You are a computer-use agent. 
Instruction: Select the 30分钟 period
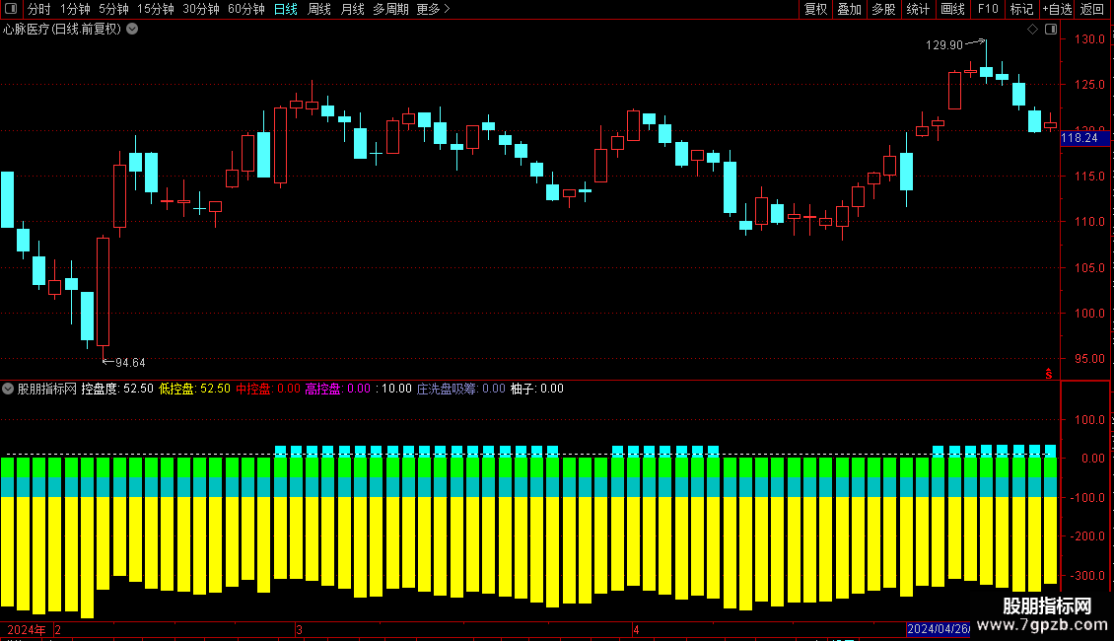coord(201,9)
